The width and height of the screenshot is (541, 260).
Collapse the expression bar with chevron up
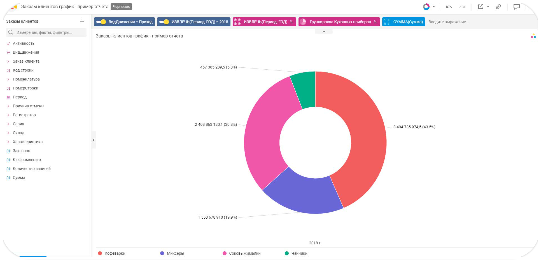pos(324,32)
